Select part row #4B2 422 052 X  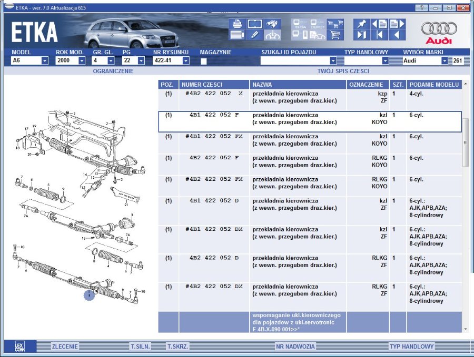click(x=310, y=99)
